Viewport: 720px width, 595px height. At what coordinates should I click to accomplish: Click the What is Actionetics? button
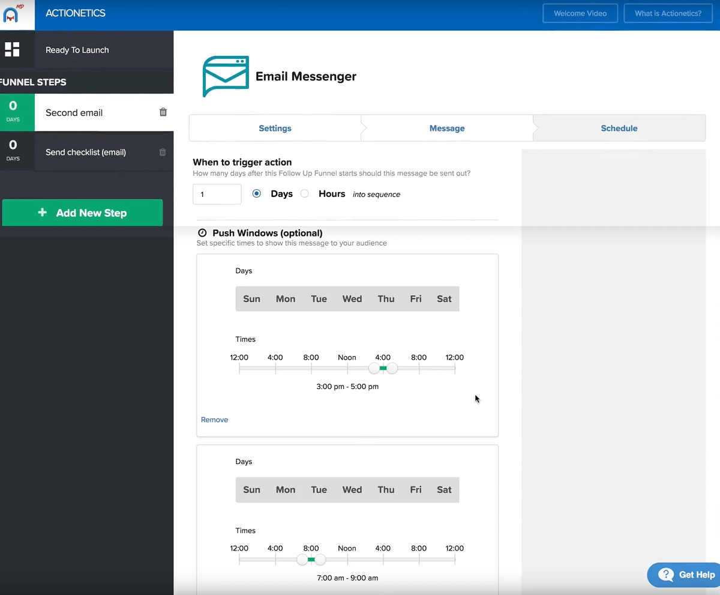(x=668, y=13)
